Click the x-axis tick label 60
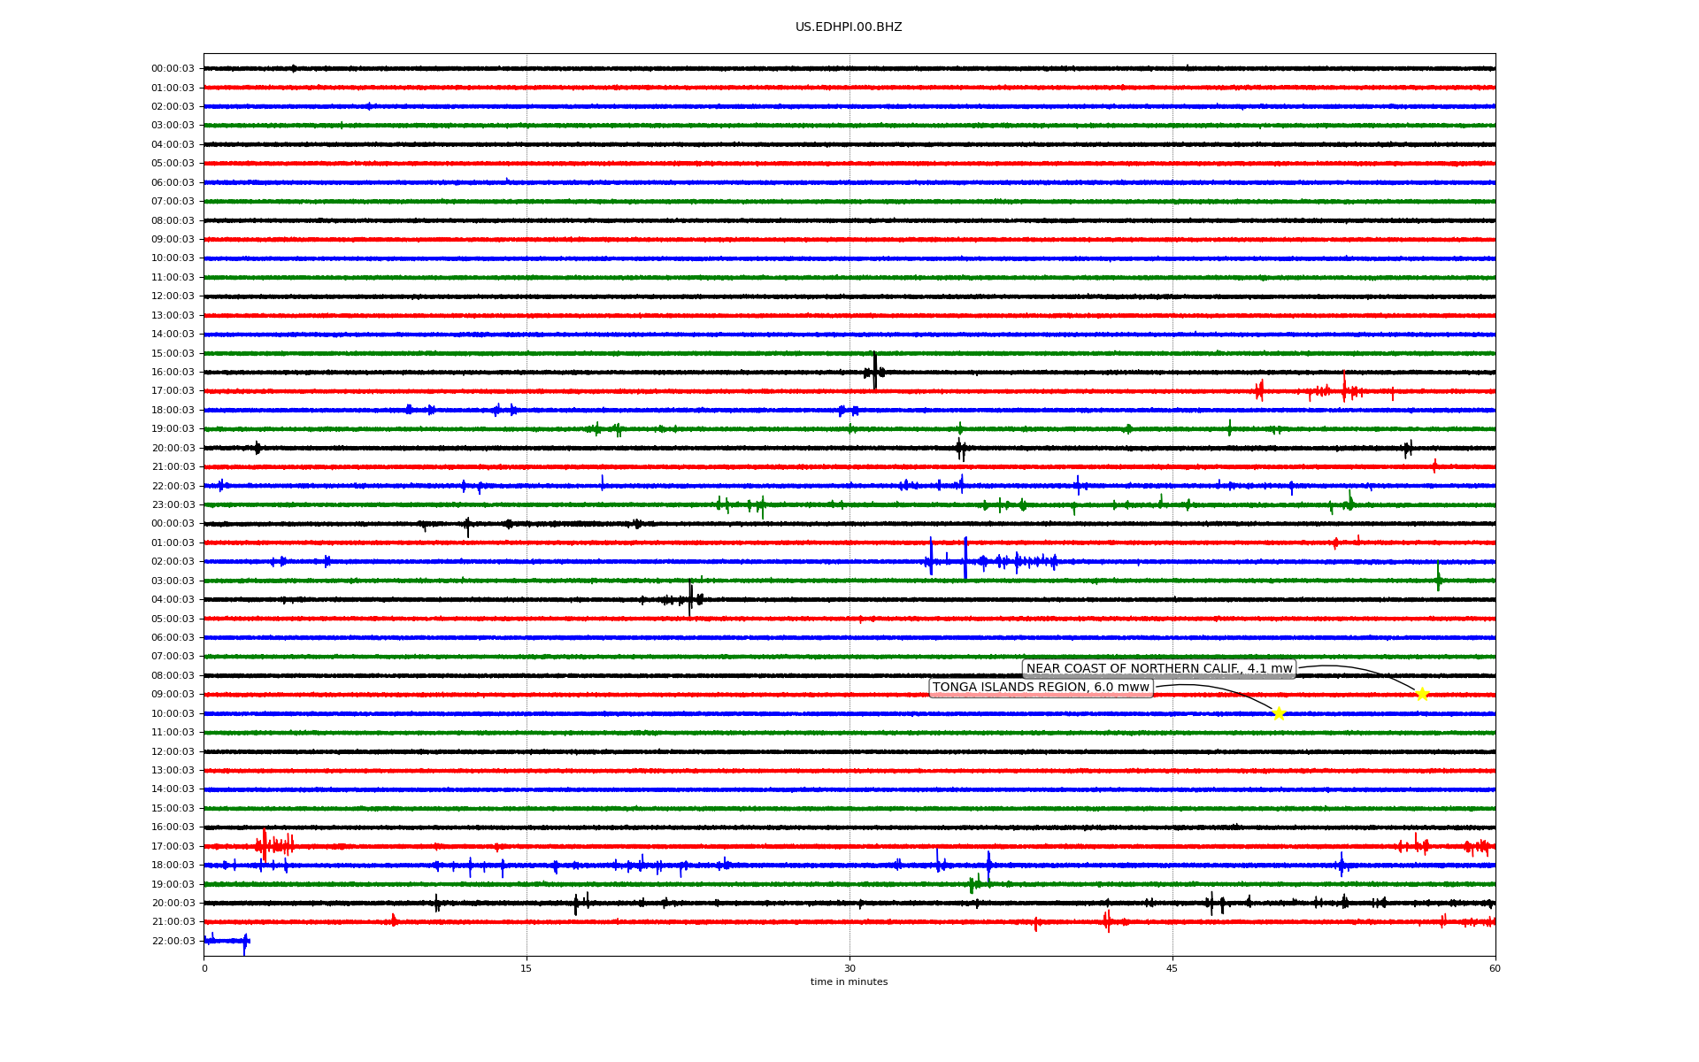1699x1062 pixels. (1495, 968)
